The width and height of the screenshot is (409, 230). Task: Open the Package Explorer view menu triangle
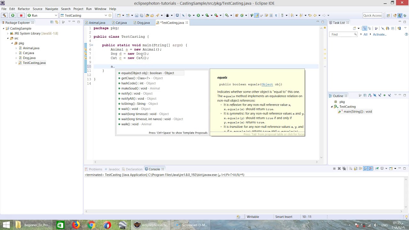point(69,22)
